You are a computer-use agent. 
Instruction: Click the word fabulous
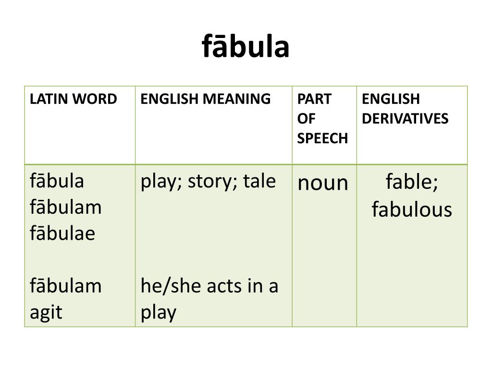tap(412, 209)
